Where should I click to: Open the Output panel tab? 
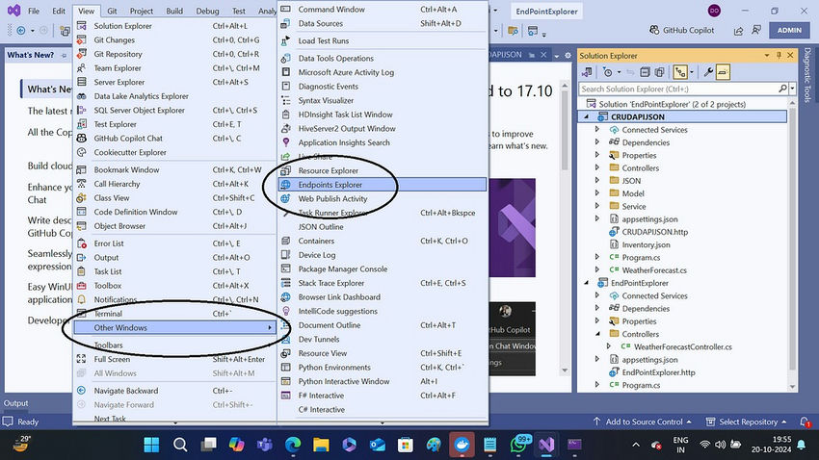pyautogui.click(x=16, y=403)
